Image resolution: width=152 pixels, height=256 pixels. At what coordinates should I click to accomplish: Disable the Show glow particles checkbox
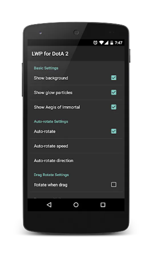[114, 92]
